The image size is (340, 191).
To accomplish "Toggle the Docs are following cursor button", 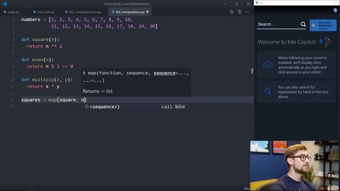I will tap(323, 25).
